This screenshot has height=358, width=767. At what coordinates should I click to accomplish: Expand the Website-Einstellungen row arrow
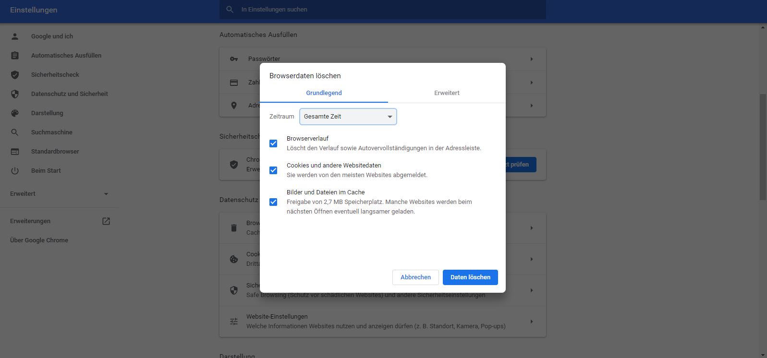[x=531, y=322]
